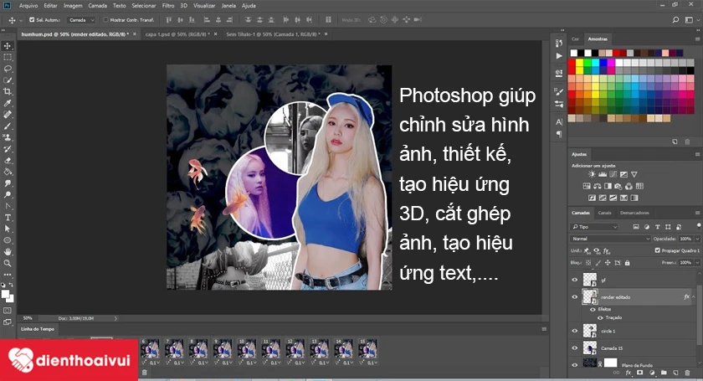Select the Clone Stamp tool

pos(8,137)
